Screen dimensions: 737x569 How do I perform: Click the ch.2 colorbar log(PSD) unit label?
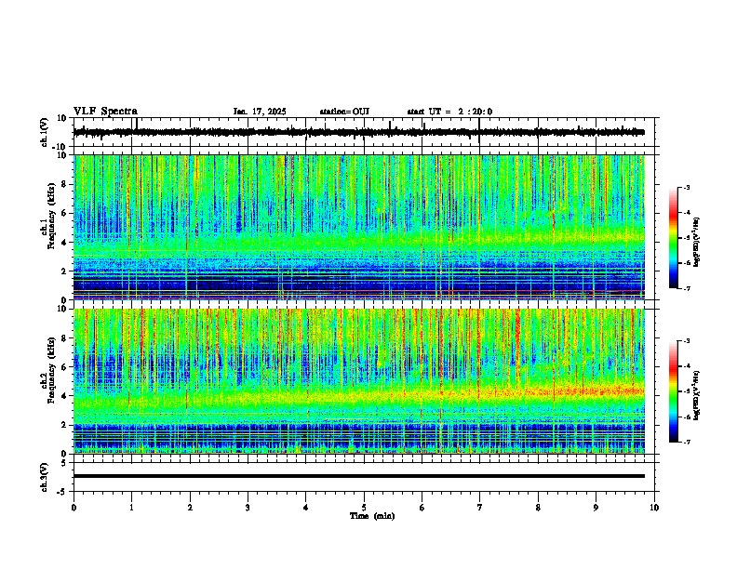[696, 396]
